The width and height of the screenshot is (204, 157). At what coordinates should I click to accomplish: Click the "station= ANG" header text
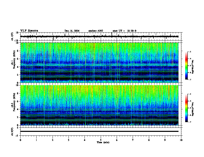[x=96, y=31]
